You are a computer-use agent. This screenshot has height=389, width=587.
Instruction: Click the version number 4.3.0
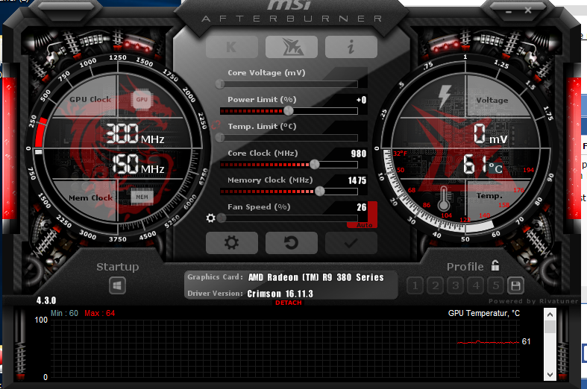click(x=46, y=300)
